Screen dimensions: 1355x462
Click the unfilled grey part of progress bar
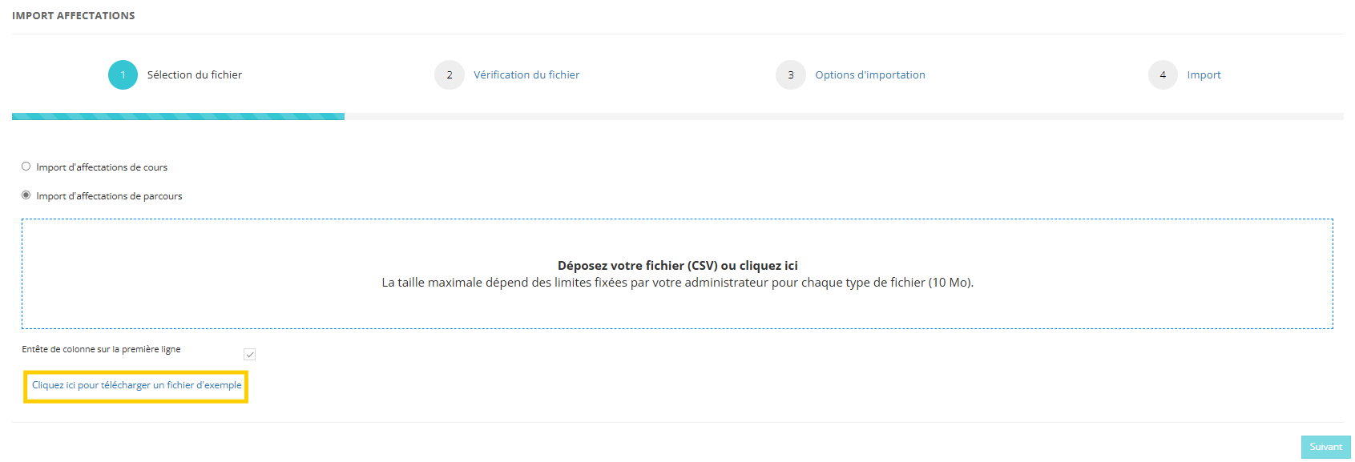point(841,117)
